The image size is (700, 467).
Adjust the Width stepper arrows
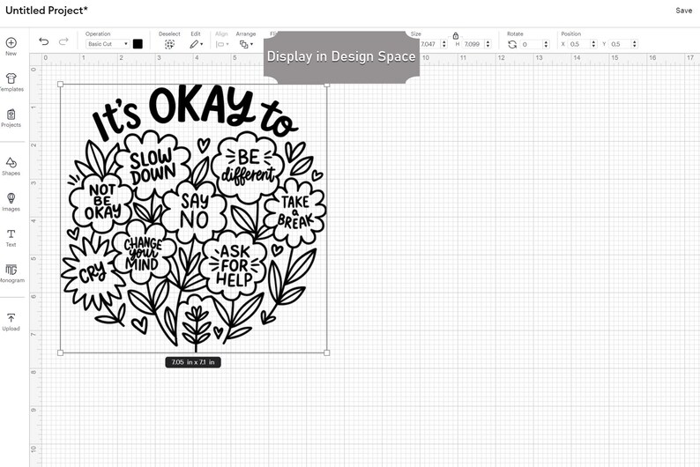pos(443,44)
